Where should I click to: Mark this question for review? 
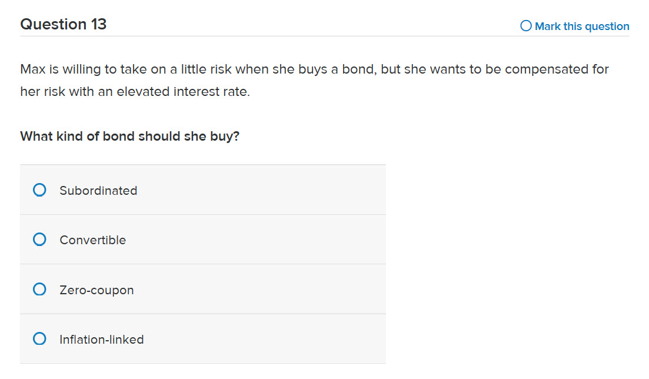click(x=574, y=26)
